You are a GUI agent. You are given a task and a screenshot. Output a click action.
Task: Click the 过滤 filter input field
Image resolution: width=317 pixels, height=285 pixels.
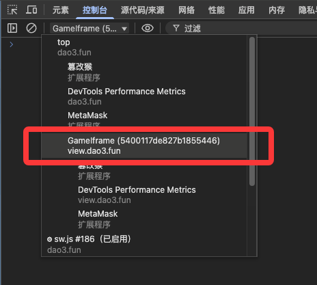(241, 29)
